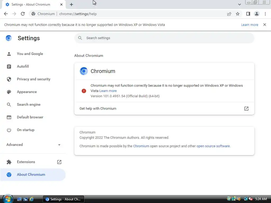Click Learn more in the warning bar

click(250, 25)
